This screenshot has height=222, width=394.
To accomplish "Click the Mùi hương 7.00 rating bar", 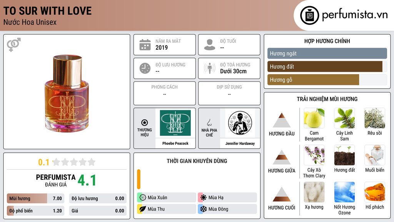I will [35, 198].
